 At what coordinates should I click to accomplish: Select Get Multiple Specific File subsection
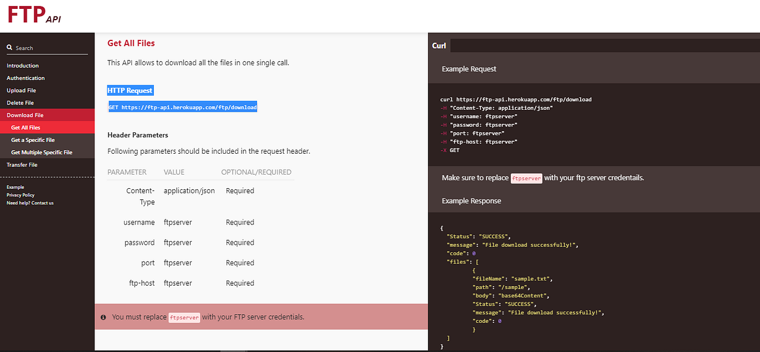pyautogui.click(x=42, y=153)
